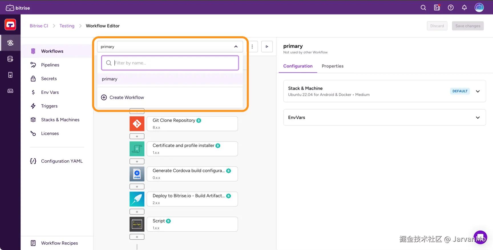Open the chat support bubble

pos(480,237)
